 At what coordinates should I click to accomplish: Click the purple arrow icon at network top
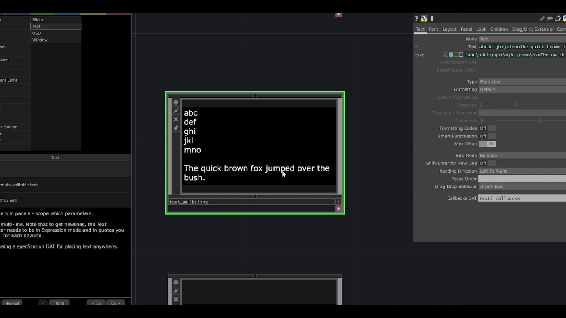click(338, 15)
